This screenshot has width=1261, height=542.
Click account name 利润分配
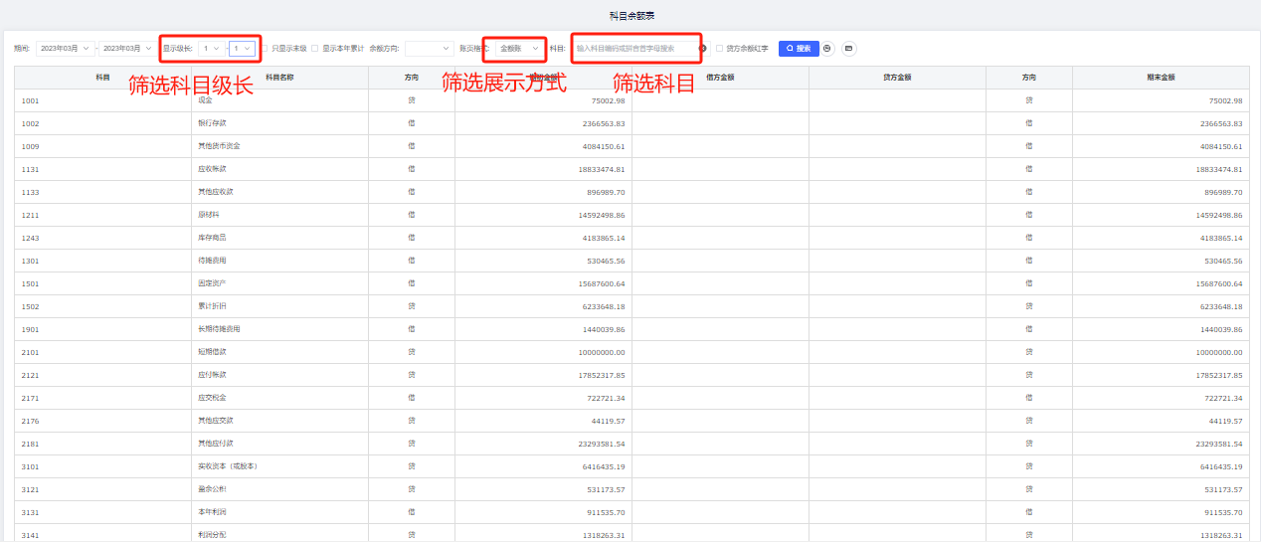(212, 535)
